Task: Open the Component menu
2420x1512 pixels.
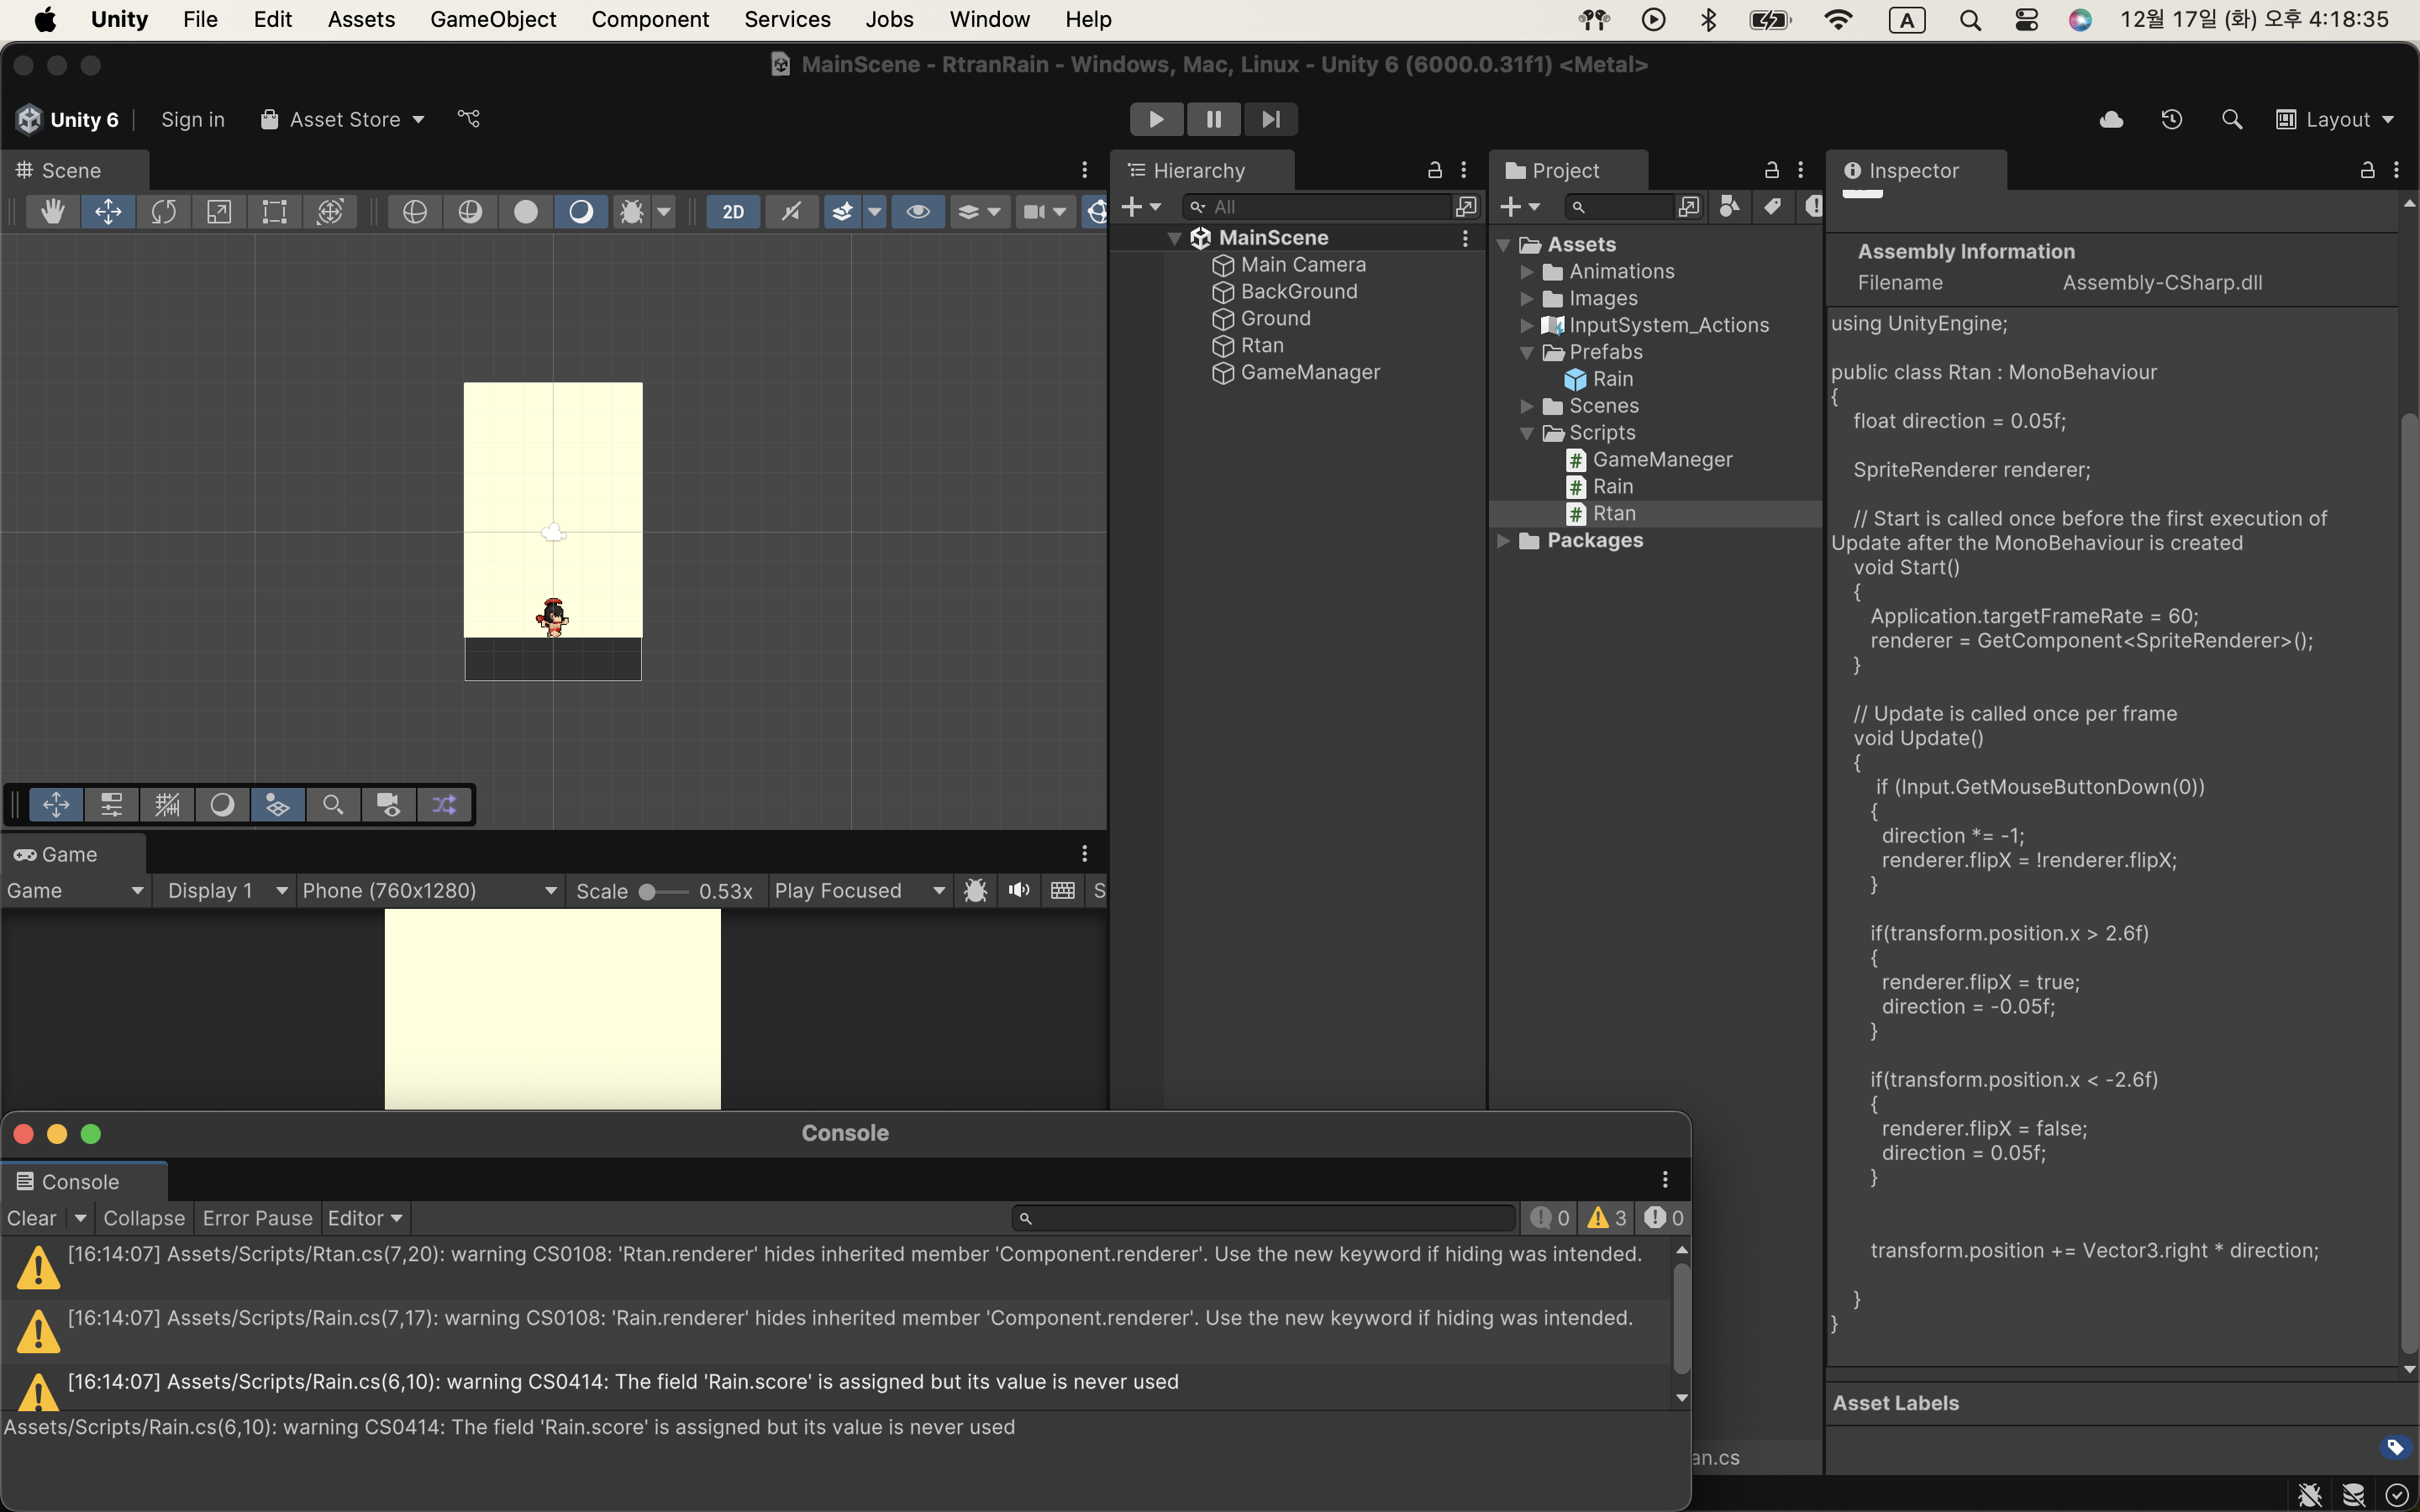Action: [x=650, y=20]
